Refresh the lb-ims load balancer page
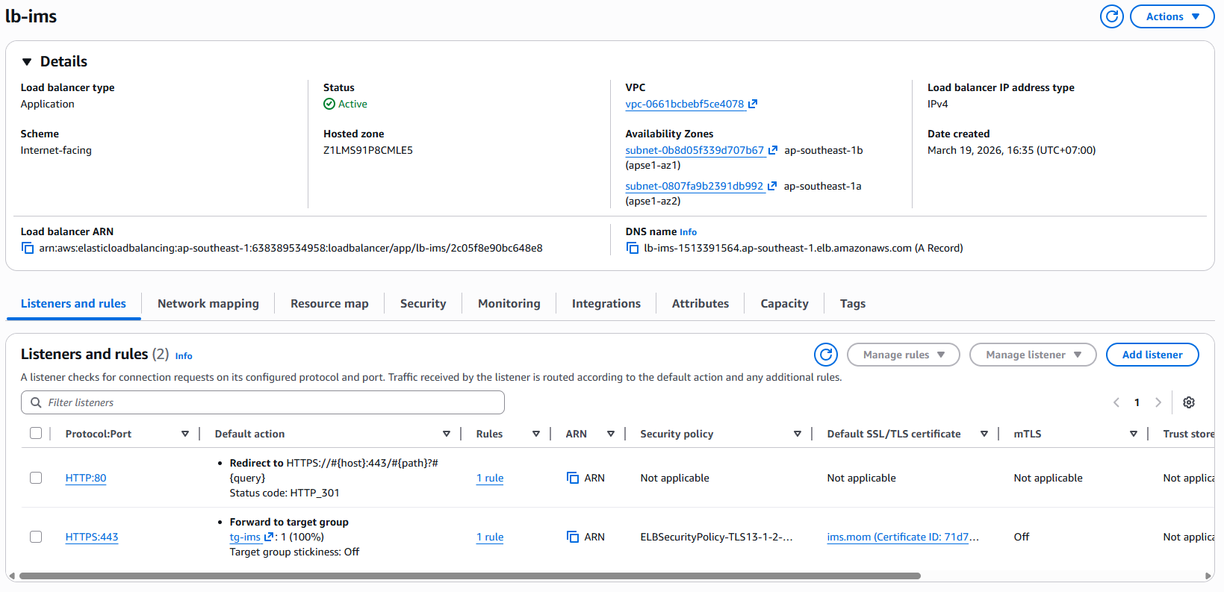This screenshot has height=592, width=1224. [1111, 16]
